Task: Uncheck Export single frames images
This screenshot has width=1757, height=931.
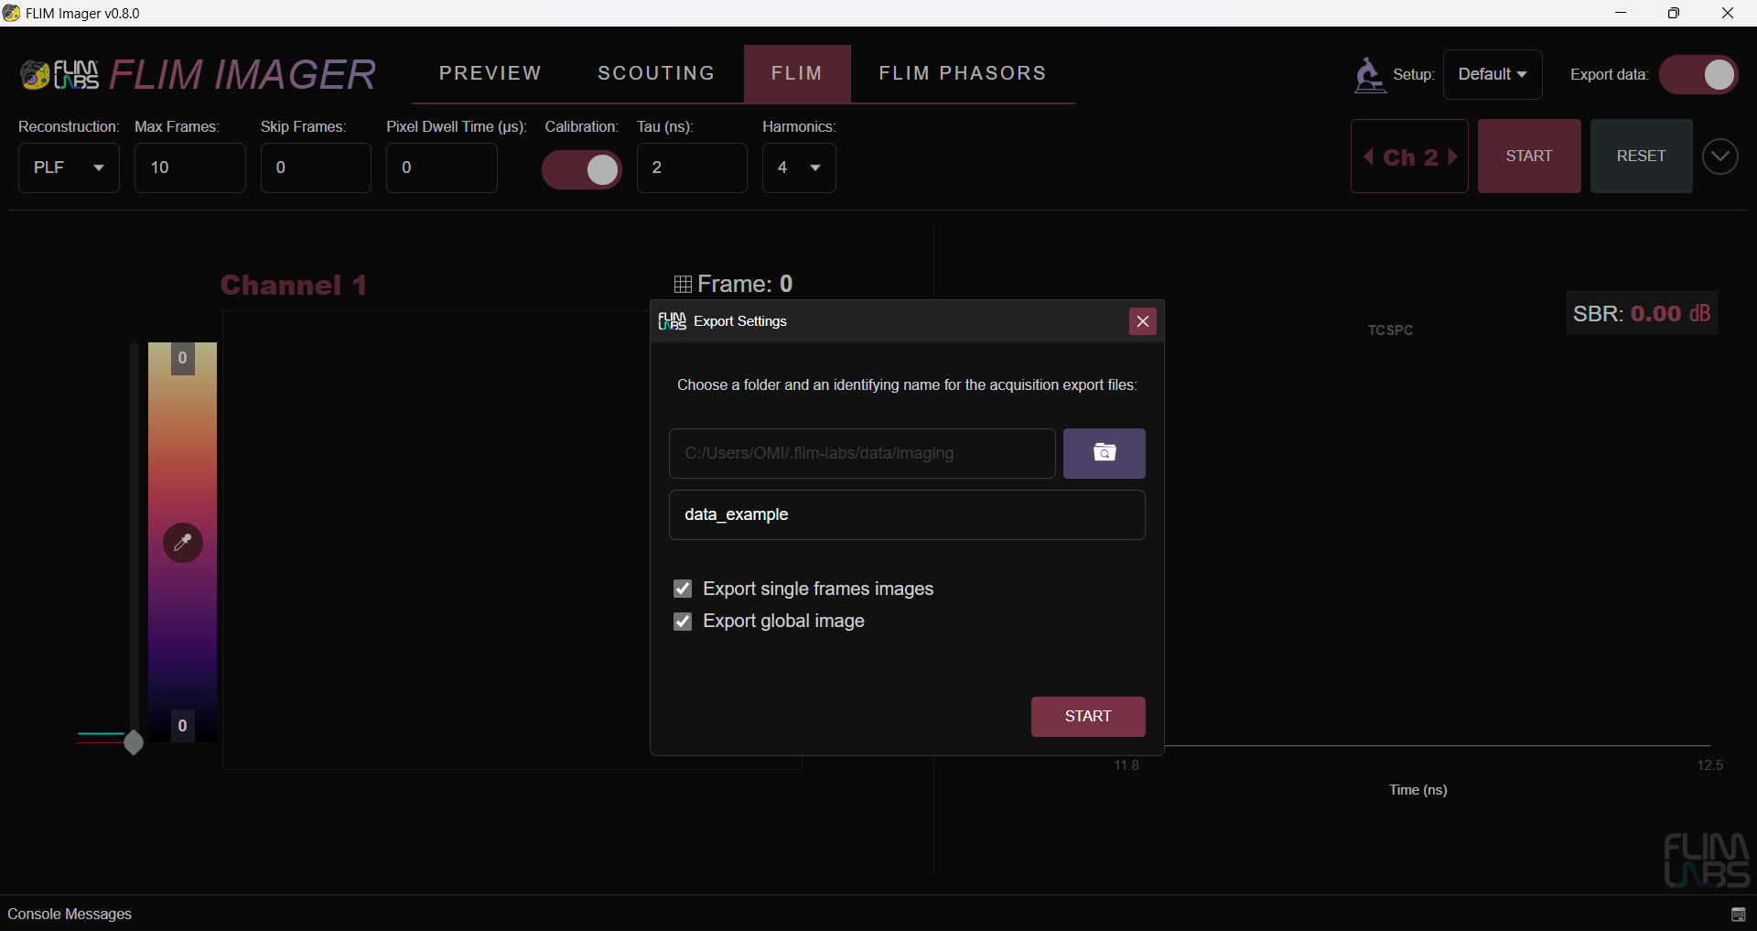Action: [x=683, y=589]
